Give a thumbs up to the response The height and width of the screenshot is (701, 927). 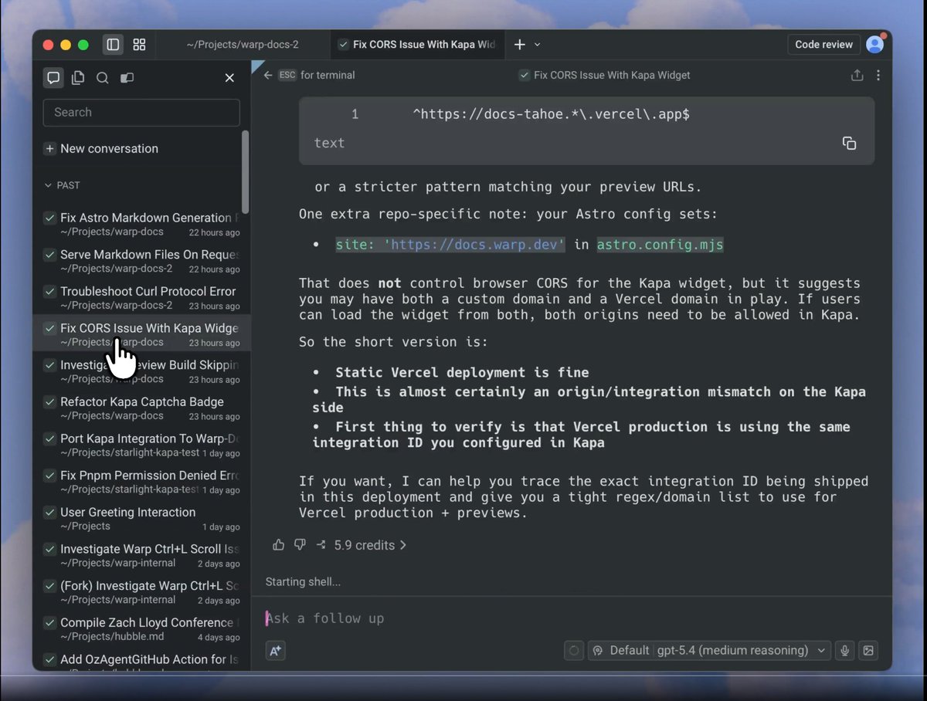pos(279,545)
